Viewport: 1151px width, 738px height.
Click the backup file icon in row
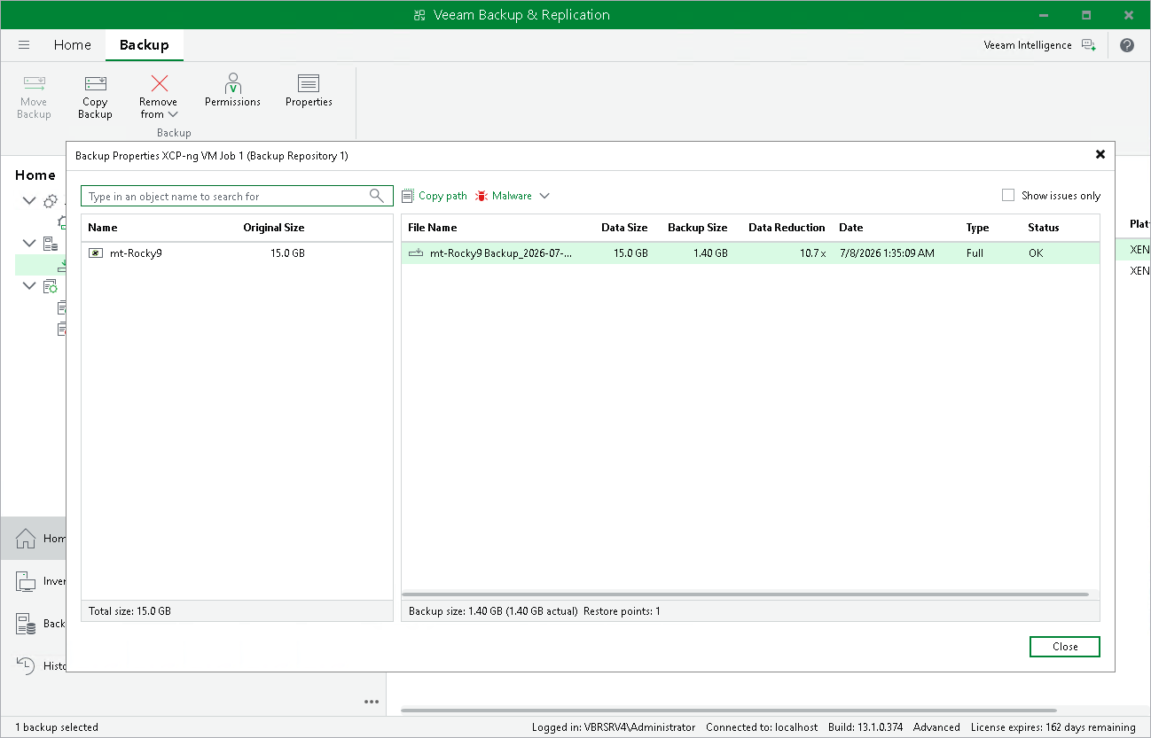coord(416,253)
